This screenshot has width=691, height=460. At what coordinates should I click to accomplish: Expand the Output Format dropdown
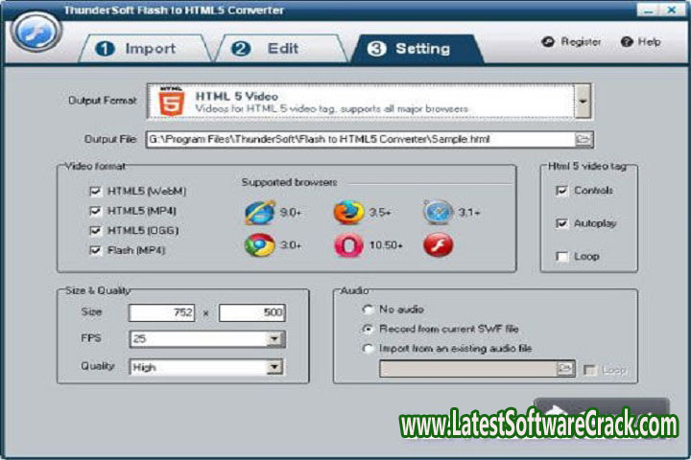click(584, 101)
